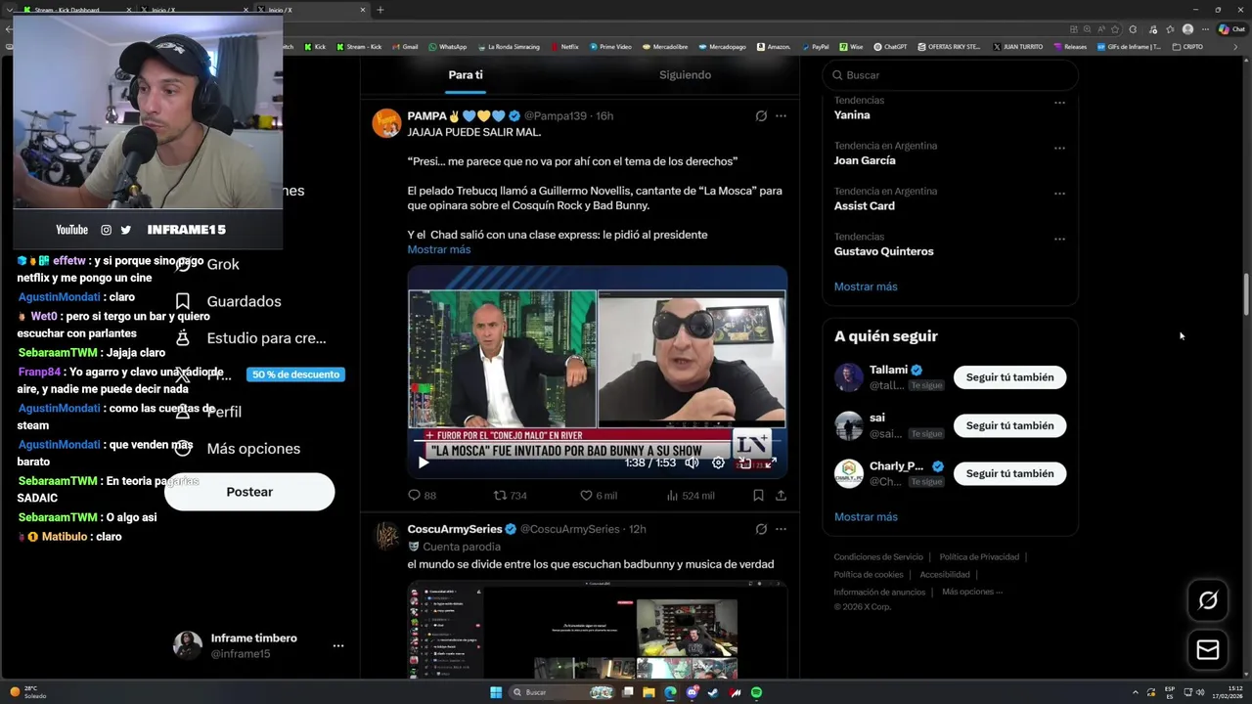Viewport: 1252px width, 704px height.
Task: Open File Explorer from the taskbar
Action: click(648, 692)
